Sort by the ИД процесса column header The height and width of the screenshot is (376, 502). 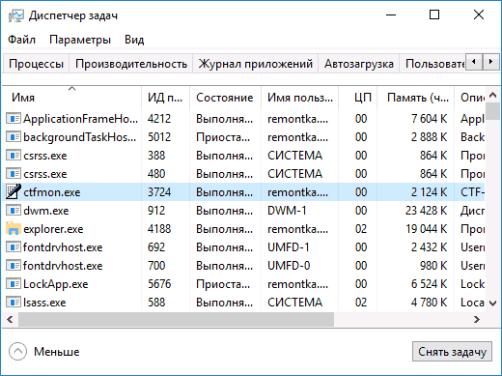coord(165,98)
